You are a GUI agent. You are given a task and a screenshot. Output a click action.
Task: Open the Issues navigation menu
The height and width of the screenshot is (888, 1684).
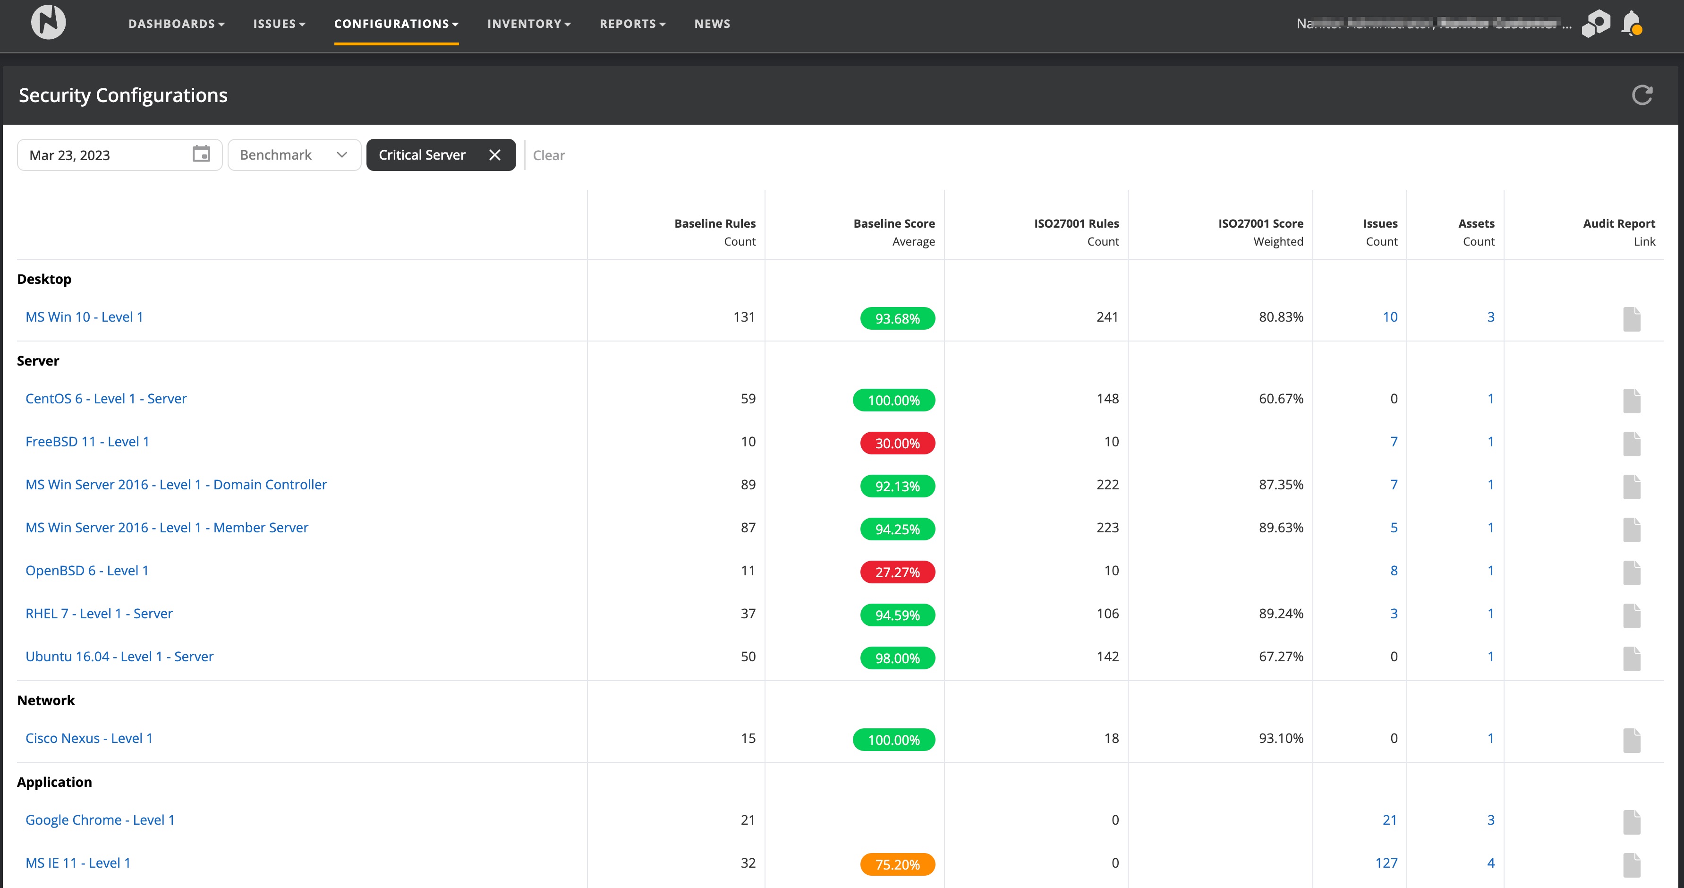pyautogui.click(x=279, y=24)
